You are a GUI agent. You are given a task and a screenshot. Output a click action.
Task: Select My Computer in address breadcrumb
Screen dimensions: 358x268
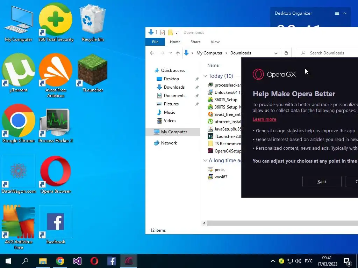point(209,53)
